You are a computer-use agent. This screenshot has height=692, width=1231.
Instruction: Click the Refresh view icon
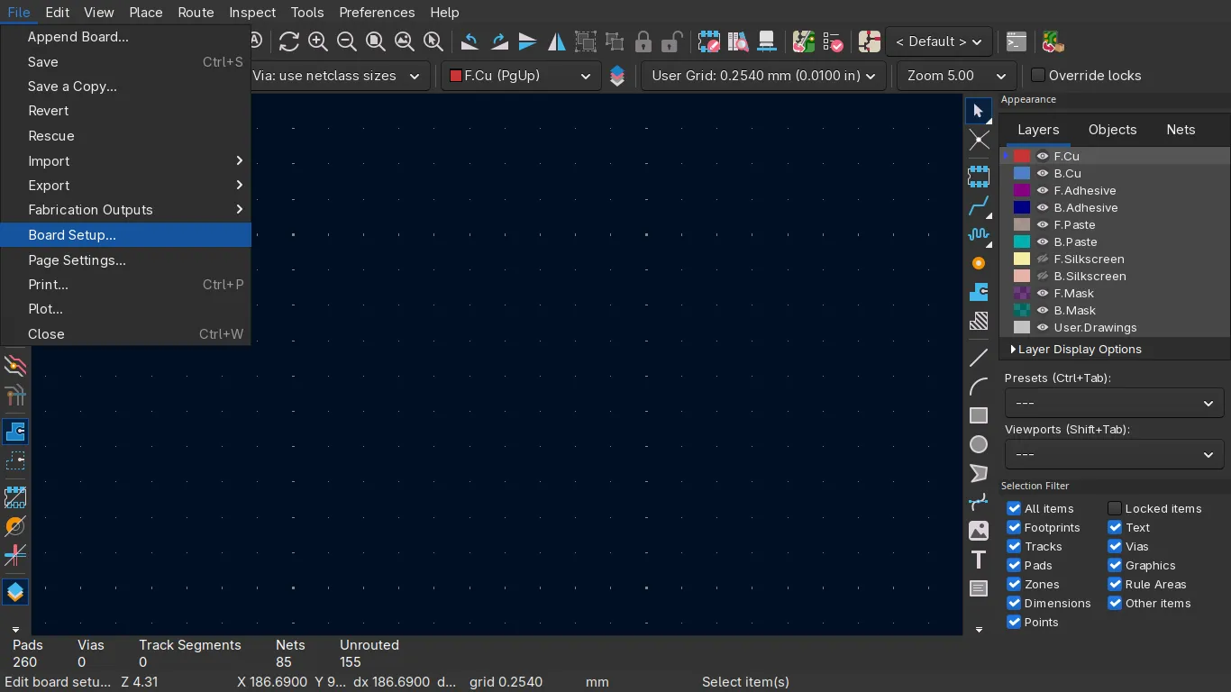[289, 41]
